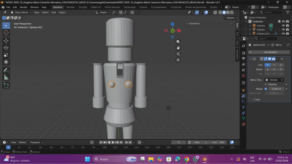Hide the Camera object in outliner
Viewport: 292px width, 164px height.
click(x=283, y=26)
